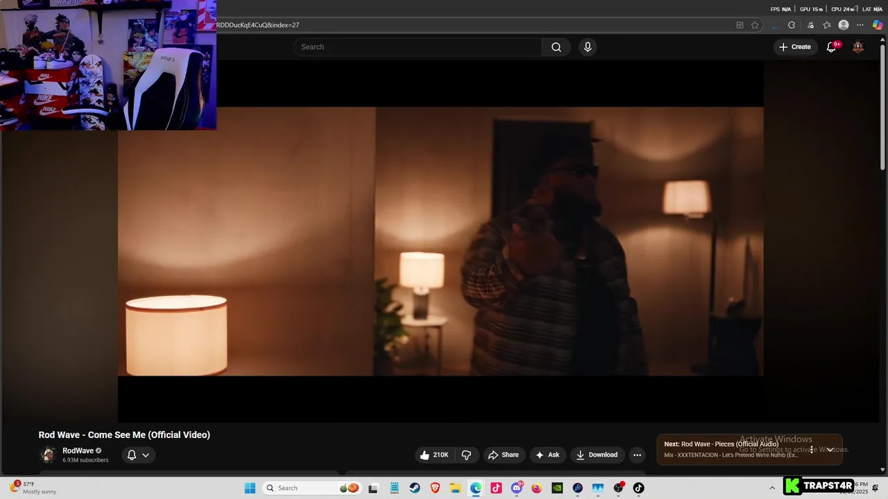Open the Copilot sidebar icon
Screen dimensions: 888x499
(x=878, y=25)
